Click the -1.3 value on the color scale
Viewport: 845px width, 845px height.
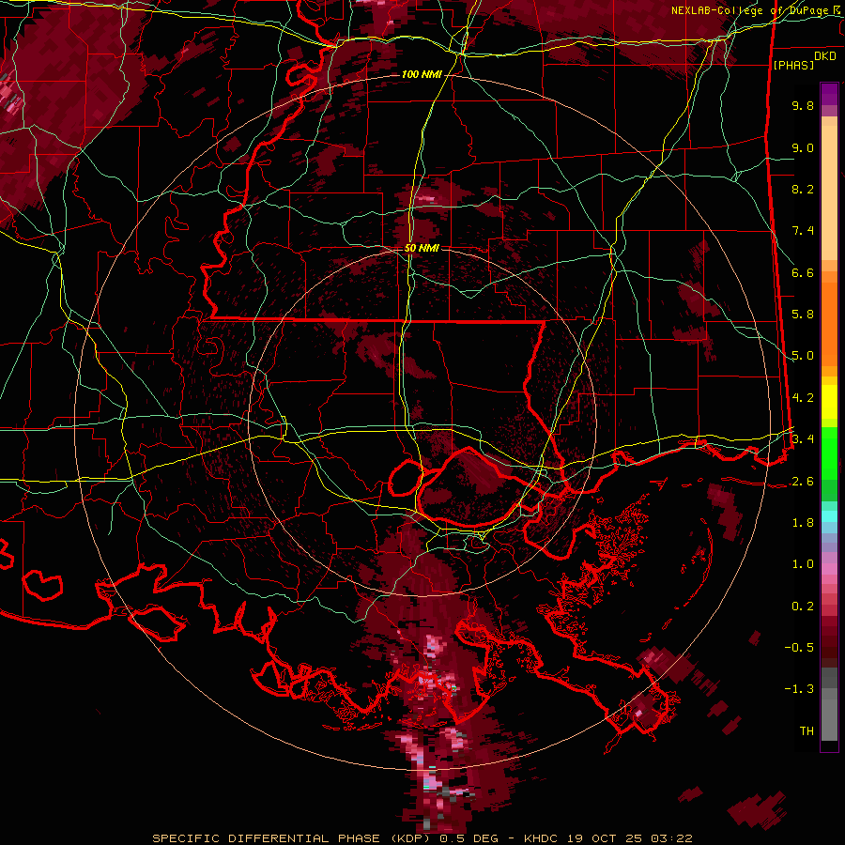[799, 689]
